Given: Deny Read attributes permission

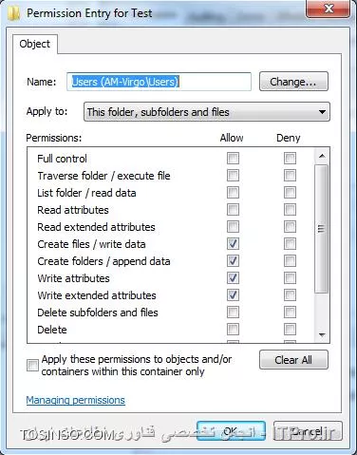Looking at the screenshot, I should (290, 210).
